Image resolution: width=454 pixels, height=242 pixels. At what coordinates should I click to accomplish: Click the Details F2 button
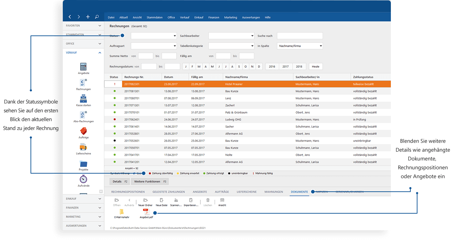[x=120, y=181]
